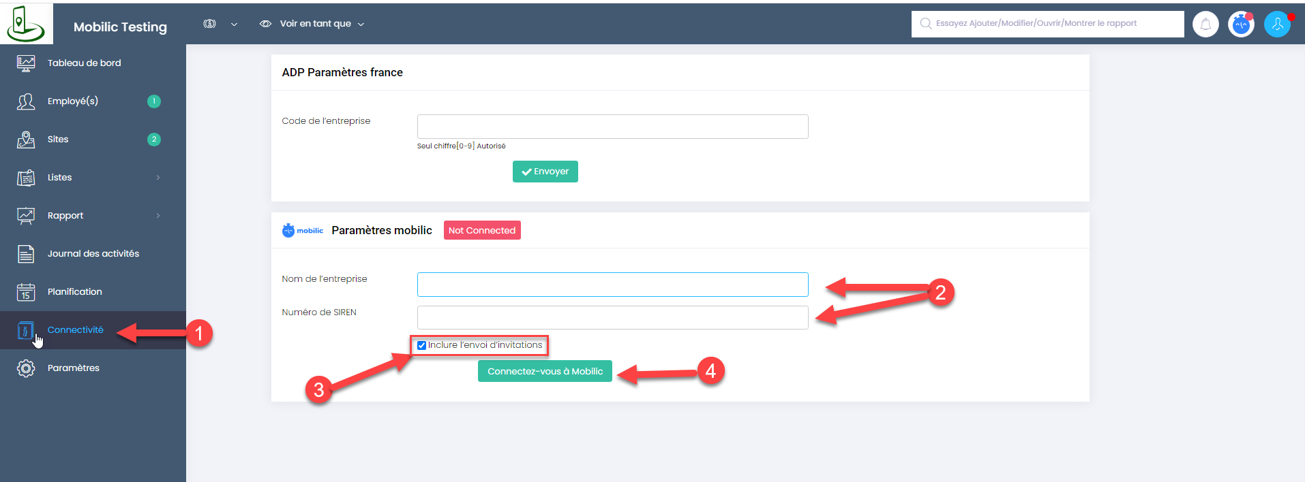Click the ADP Paramètres france heading
The height and width of the screenshot is (482, 1305).
point(342,72)
